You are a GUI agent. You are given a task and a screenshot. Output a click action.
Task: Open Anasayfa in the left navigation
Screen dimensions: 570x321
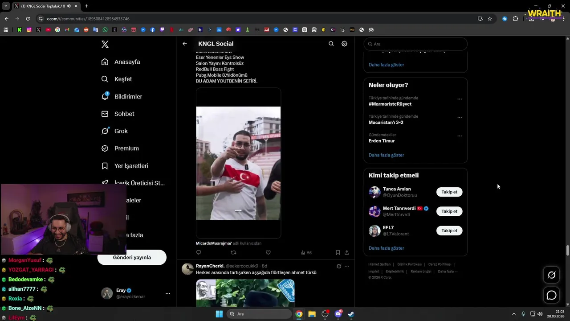point(121,62)
